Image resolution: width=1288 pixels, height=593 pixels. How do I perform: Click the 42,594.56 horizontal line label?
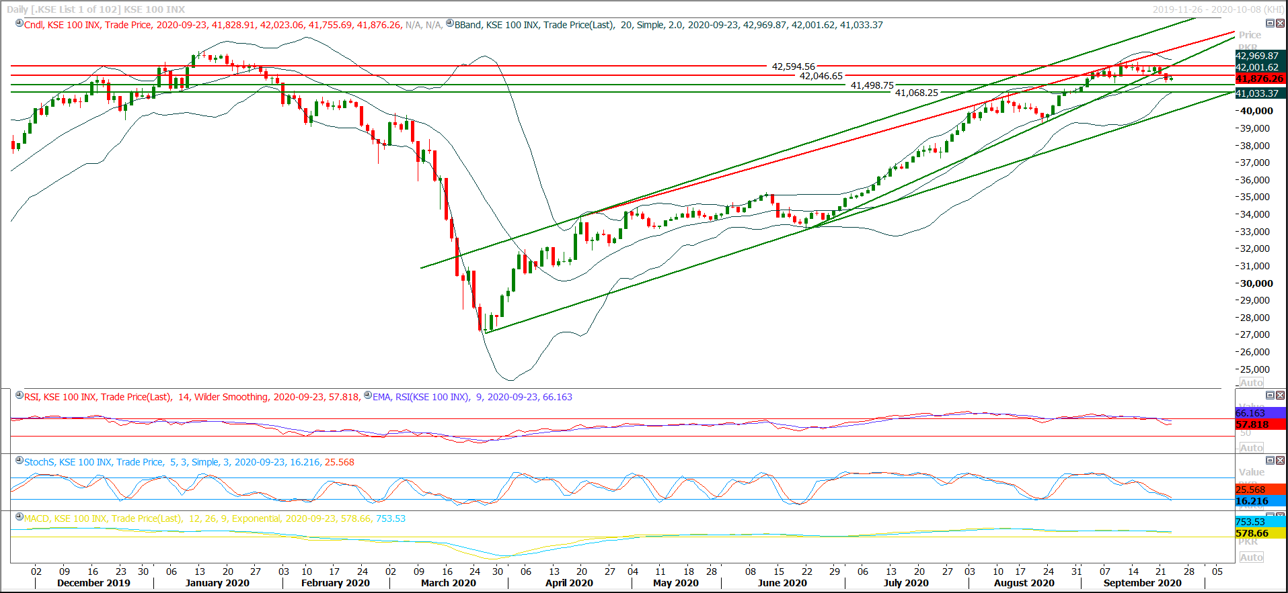click(x=793, y=66)
